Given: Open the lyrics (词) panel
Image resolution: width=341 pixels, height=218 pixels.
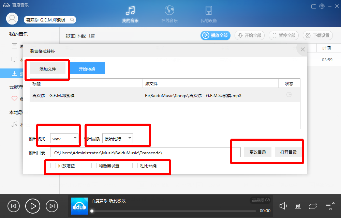Looking at the screenshot, I should (298, 206).
